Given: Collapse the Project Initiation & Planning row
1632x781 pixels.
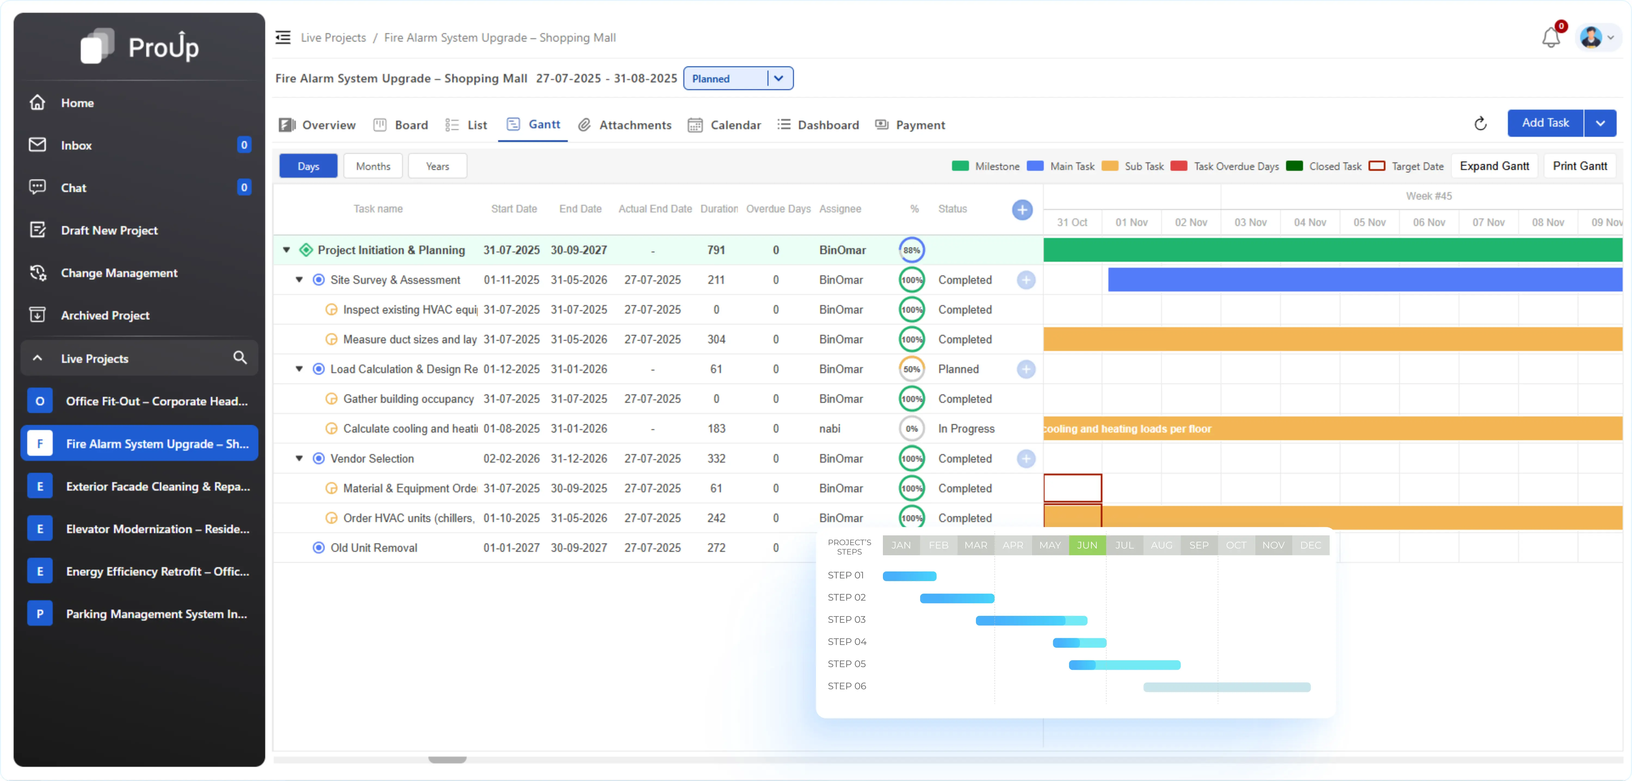Looking at the screenshot, I should [x=286, y=249].
